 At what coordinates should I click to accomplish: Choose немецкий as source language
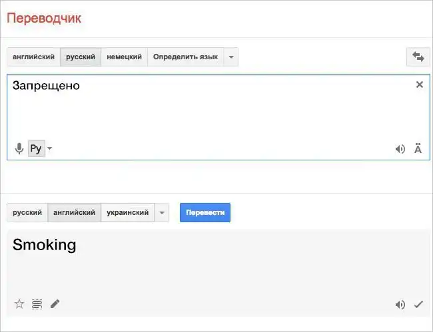click(124, 57)
